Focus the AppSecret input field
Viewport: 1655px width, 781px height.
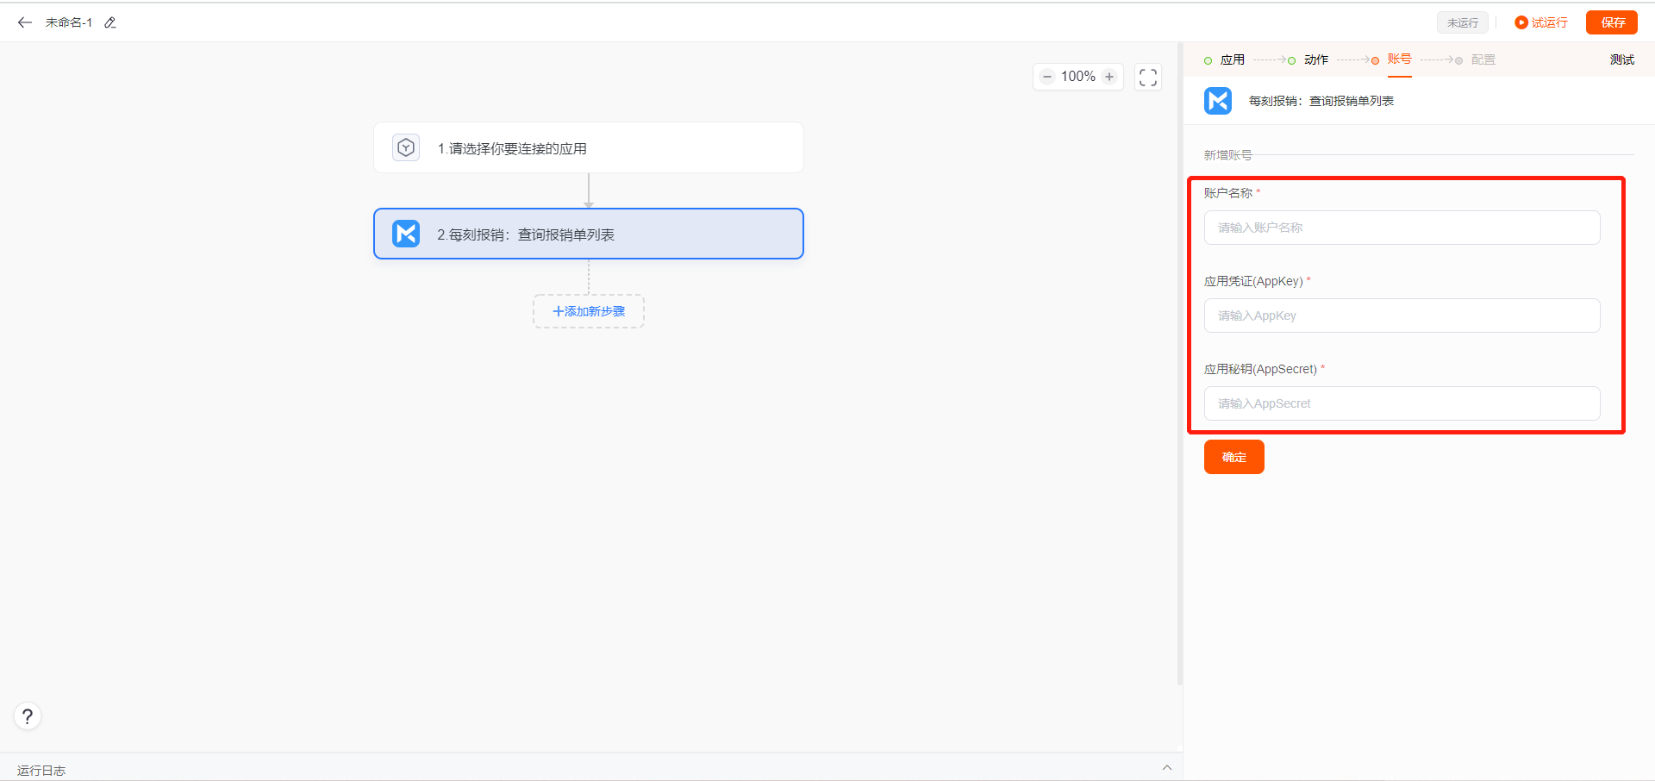pyautogui.click(x=1402, y=403)
